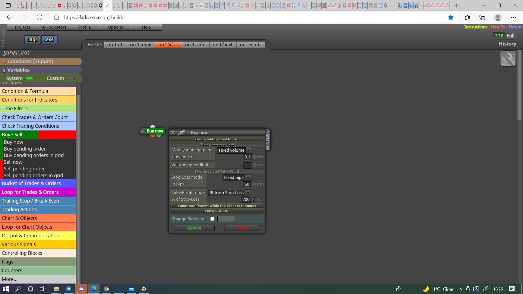Switch to the on Init event tab
The image size is (523, 294).
click(115, 45)
